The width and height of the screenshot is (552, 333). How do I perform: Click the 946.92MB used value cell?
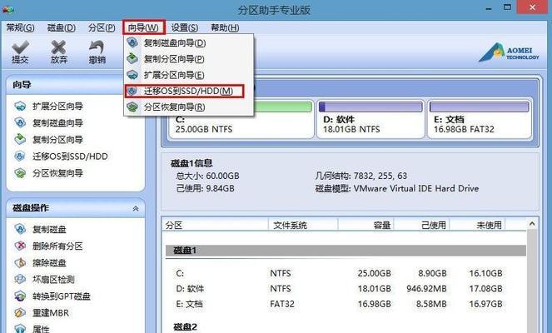click(x=426, y=289)
